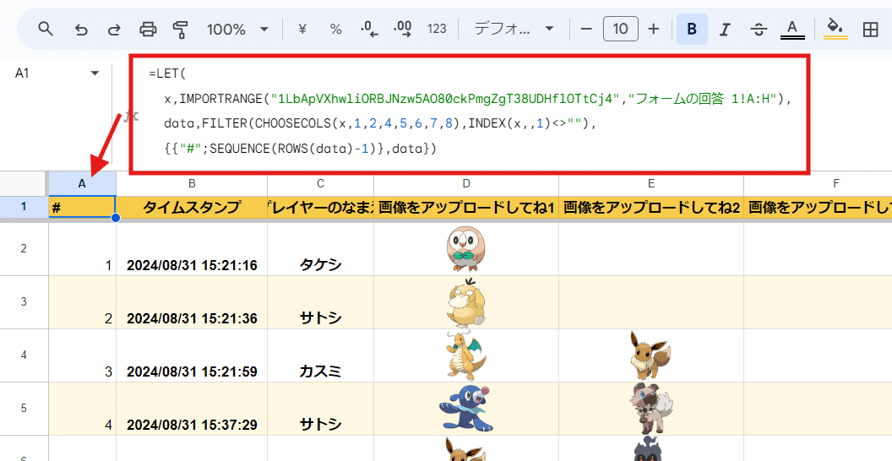Click the puppy Pokémon image in row 5 column E
892x461 pixels.
[650, 408]
